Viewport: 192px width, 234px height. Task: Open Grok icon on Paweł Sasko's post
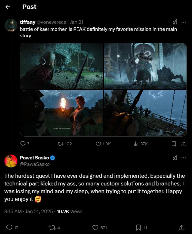click(x=175, y=158)
